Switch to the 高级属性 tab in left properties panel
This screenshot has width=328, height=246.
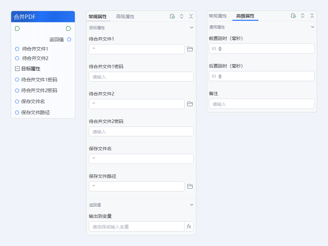(124, 16)
